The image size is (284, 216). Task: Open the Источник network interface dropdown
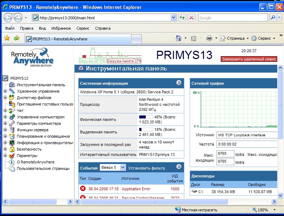pos(247,135)
